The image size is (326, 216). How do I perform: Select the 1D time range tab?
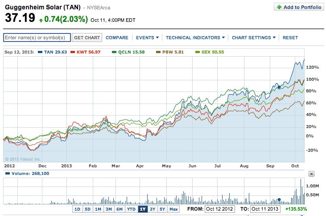coord(77,209)
